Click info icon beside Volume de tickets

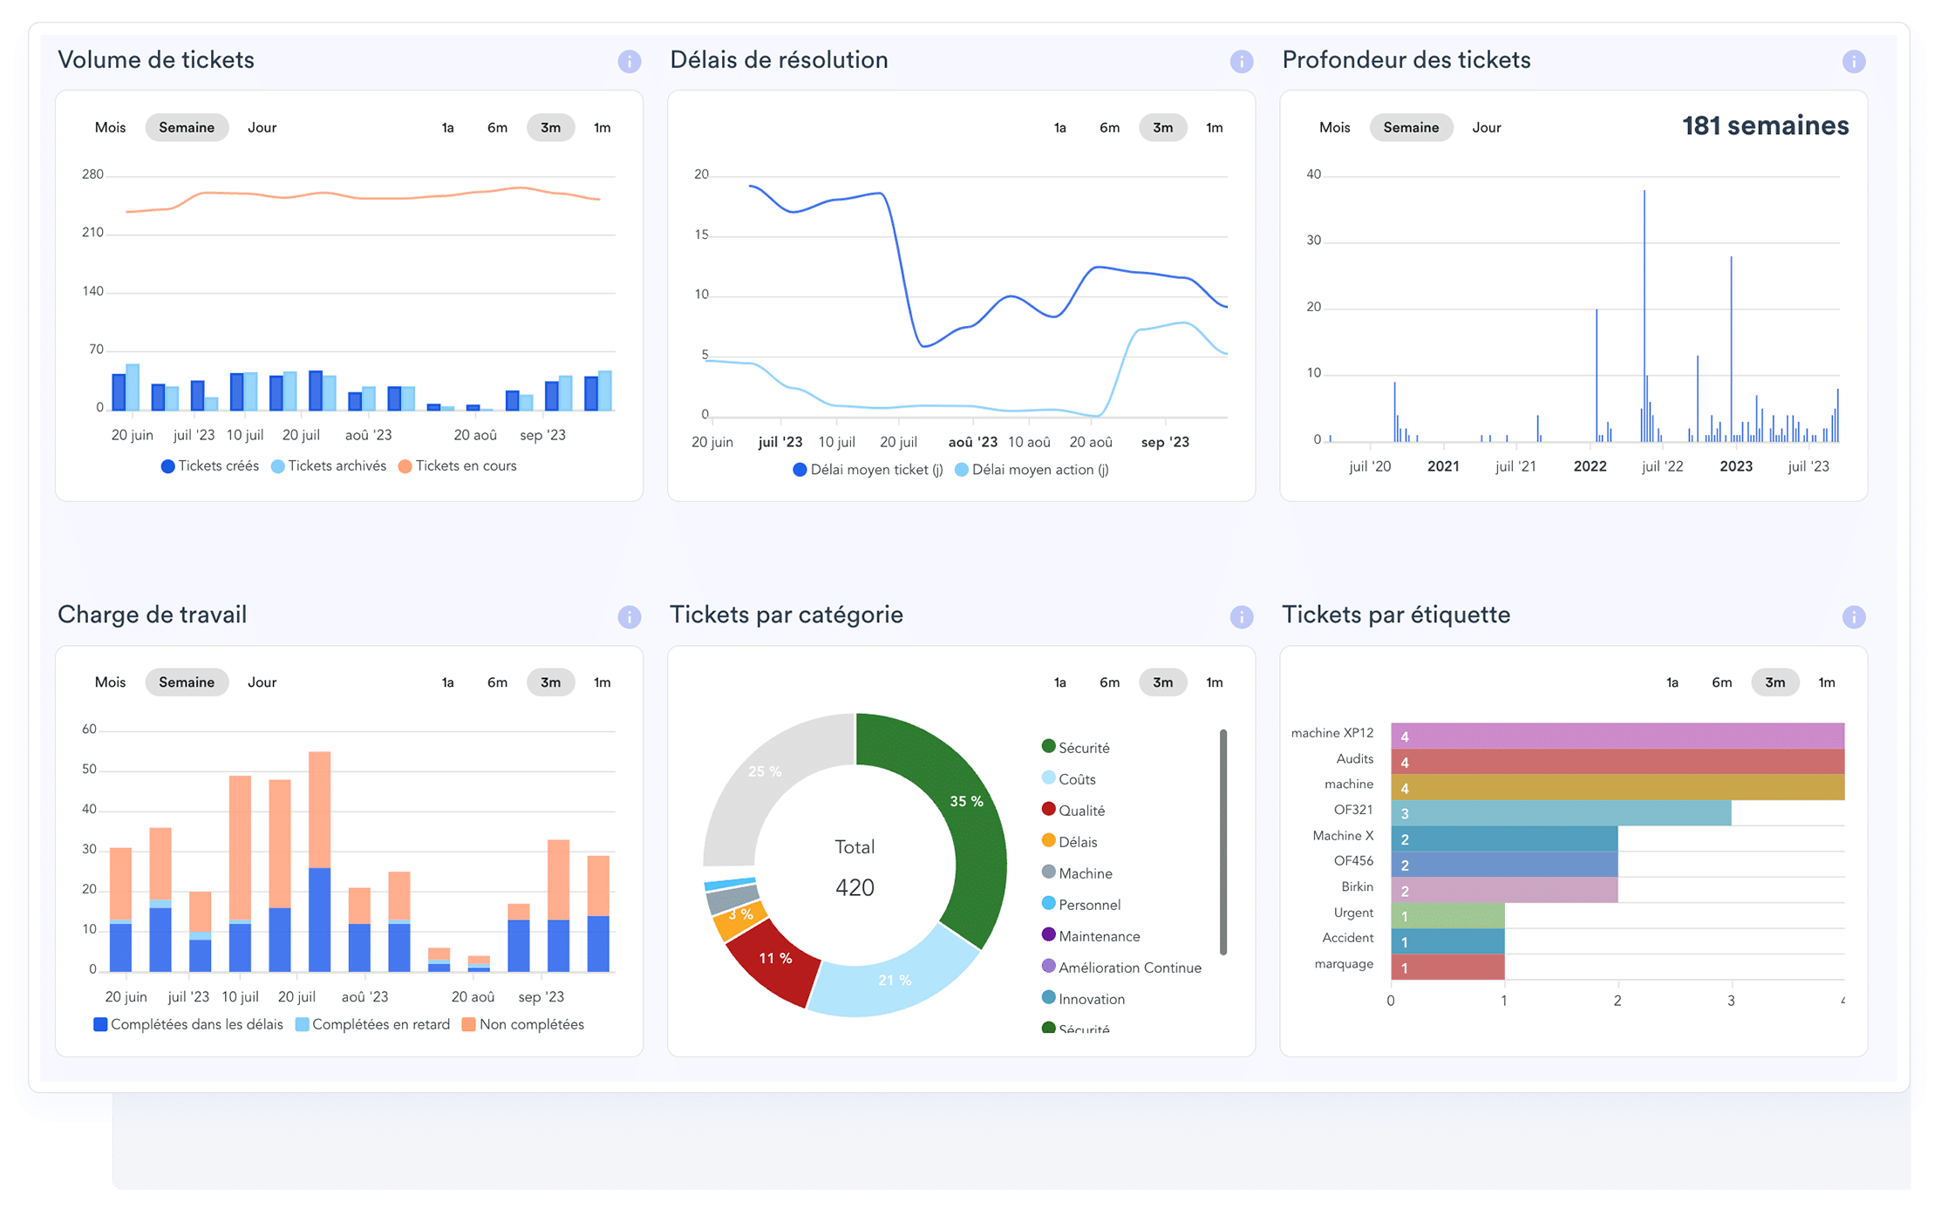click(x=629, y=62)
